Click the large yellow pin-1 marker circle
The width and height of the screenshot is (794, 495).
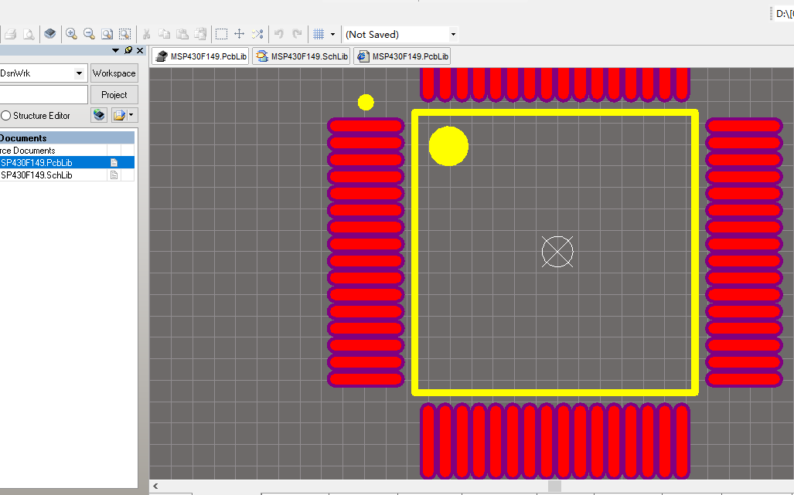point(448,146)
